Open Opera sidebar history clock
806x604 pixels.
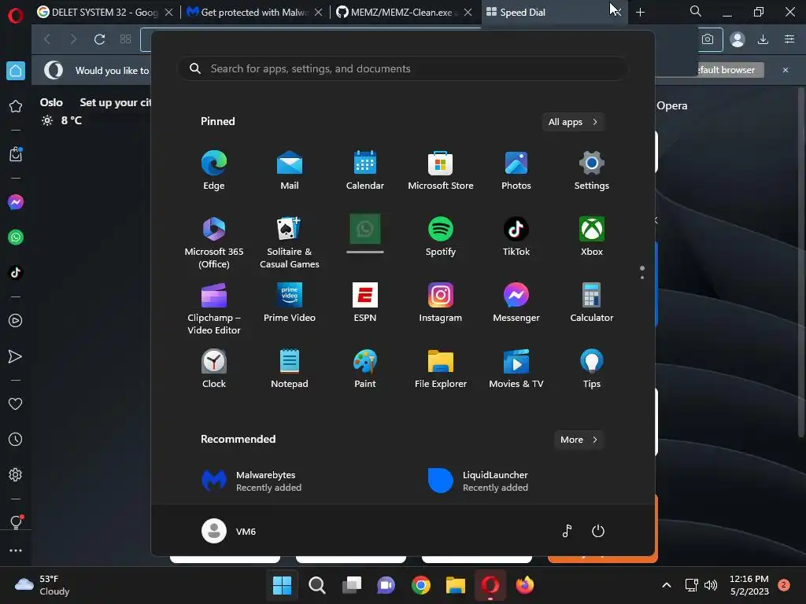(16, 440)
